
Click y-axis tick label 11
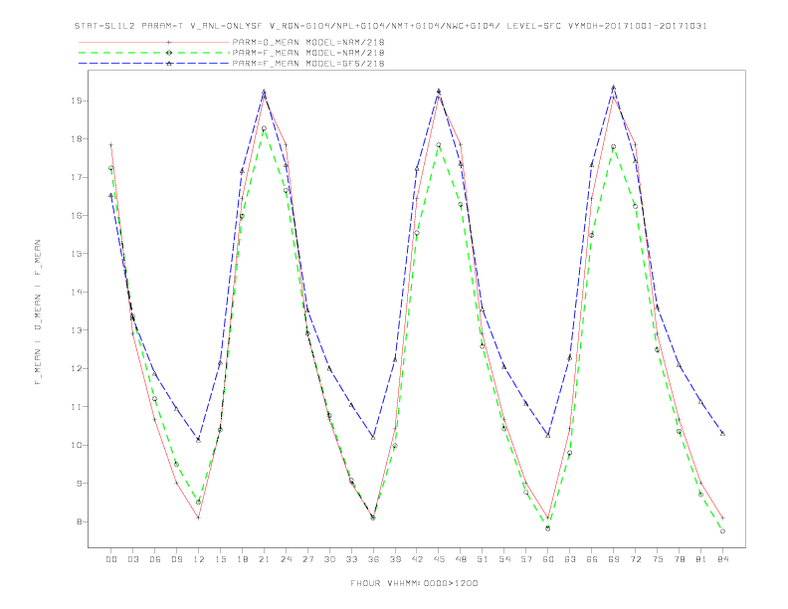click(x=77, y=407)
